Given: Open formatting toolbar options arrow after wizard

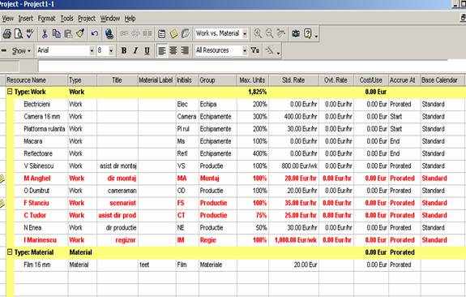Looking at the screenshot, I should pos(278,53).
